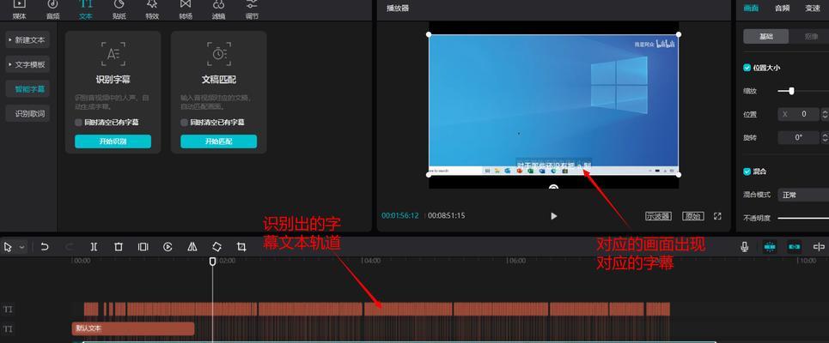Make the player fullscreen
The width and height of the screenshot is (829, 343).
tap(717, 216)
